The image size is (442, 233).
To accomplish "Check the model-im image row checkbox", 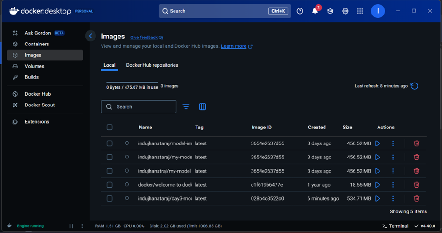I will pyautogui.click(x=110, y=143).
